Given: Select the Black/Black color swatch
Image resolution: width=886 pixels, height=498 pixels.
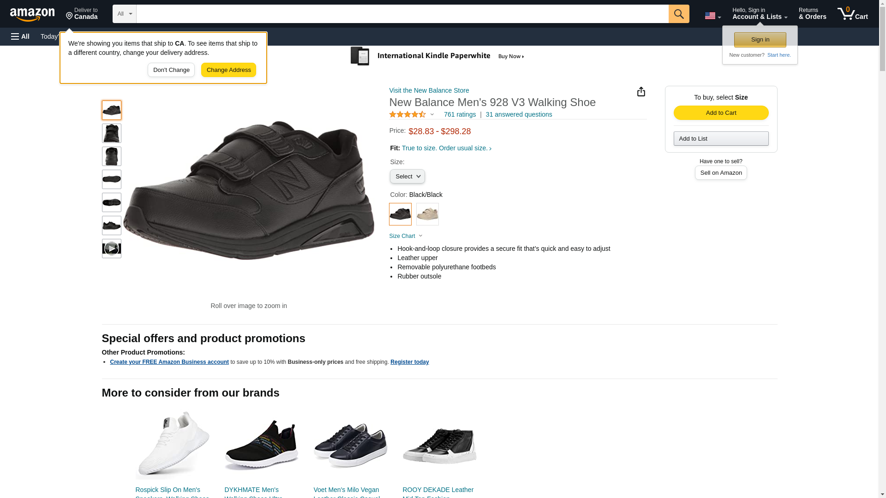Looking at the screenshot, I should click(400, 214).
